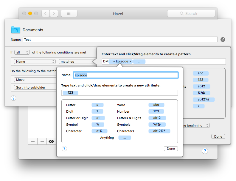
Task: Select the Symbol '%' token
Action: coord(98,125)
